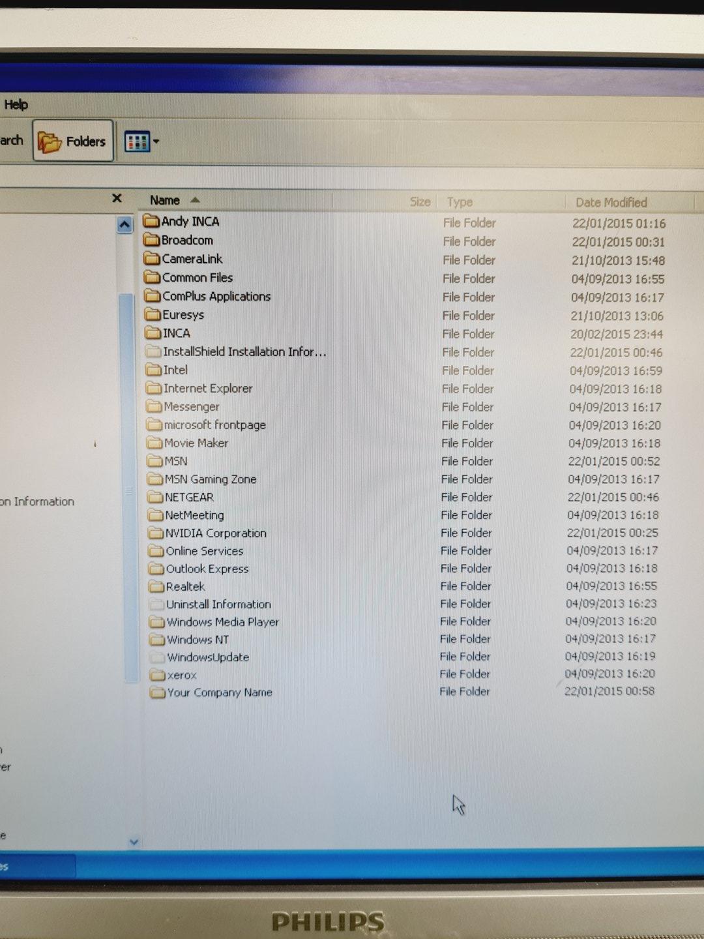Click the 'Andy INCA' folder name
The image size is (704, 939).
[190, 222]
